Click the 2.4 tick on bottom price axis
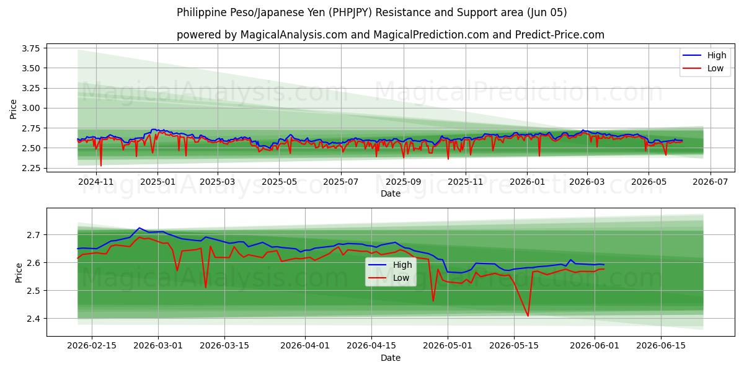744x372 pixels. point(33,319)
